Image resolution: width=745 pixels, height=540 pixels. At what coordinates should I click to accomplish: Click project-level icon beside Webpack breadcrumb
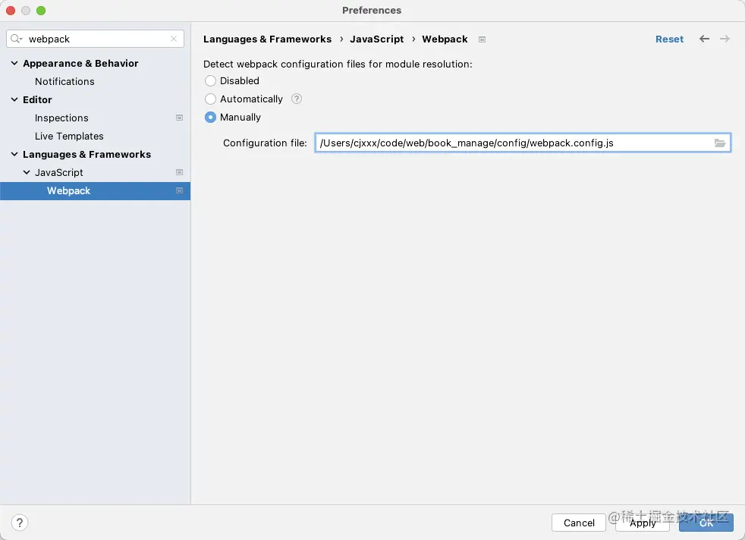click(482, 39)
